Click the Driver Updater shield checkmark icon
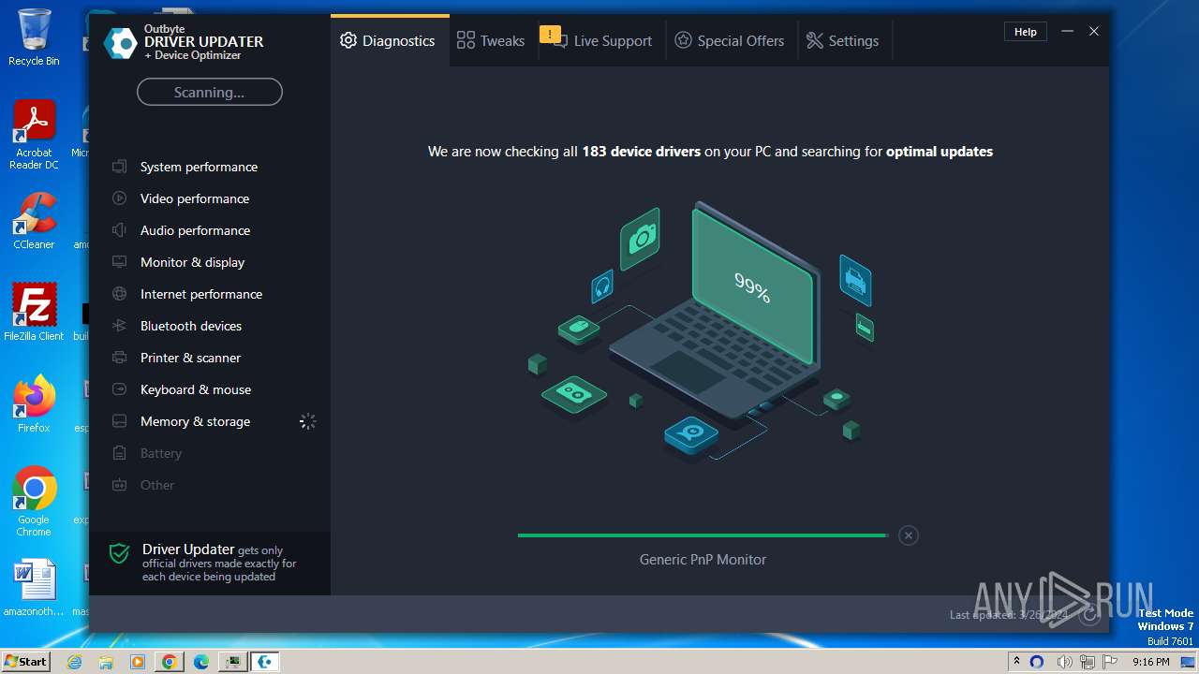 tap(119, 553)
